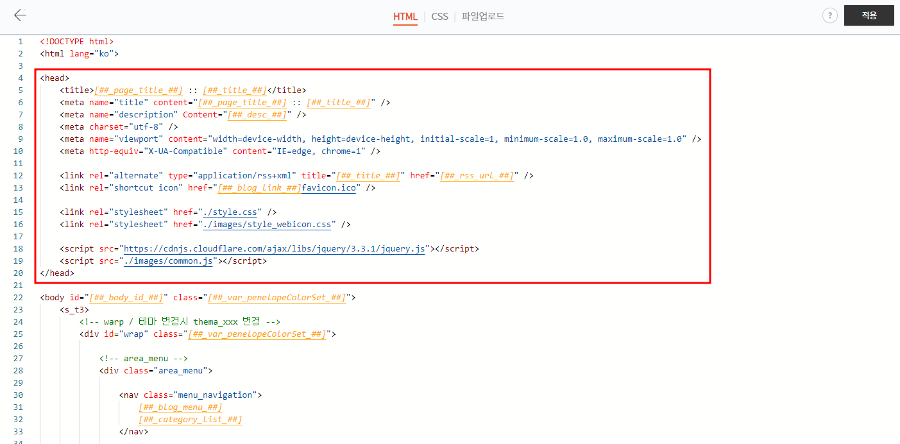Click the jquery.js cloudflare URL
The width and height of the screenshot is (900, 444).
pyautogui.click(x=274, y=249)
